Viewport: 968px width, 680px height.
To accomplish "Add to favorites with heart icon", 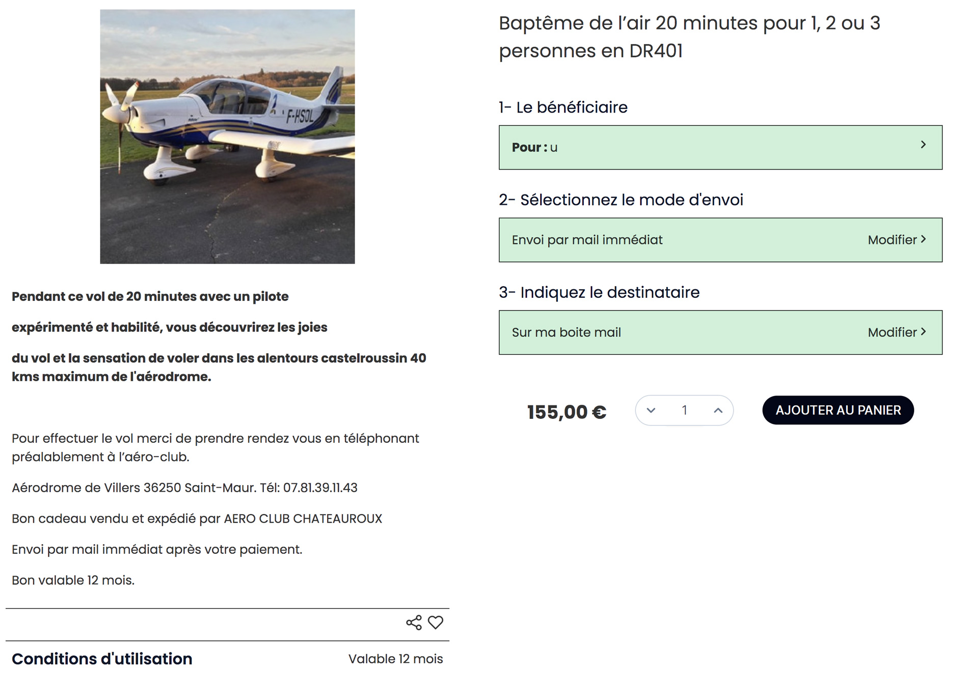I will (x=436, y=622).
